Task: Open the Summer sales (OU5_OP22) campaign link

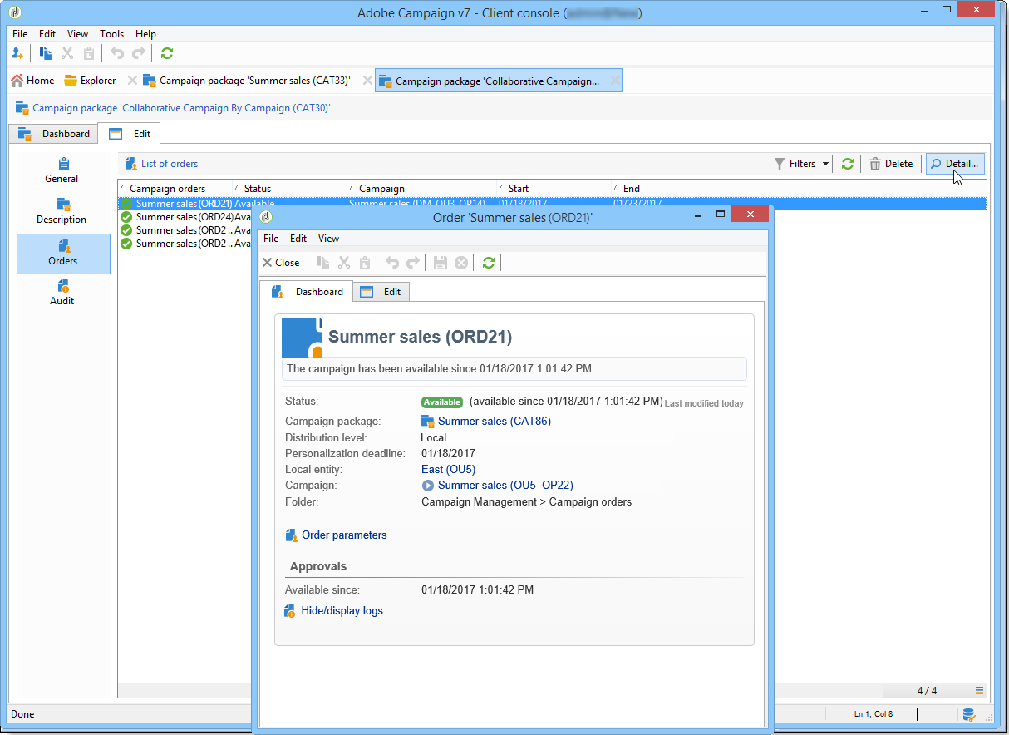Action: (505, 486)
